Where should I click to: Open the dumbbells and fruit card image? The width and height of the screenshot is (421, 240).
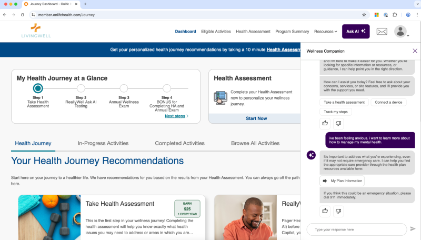click(x=49, y=217)
